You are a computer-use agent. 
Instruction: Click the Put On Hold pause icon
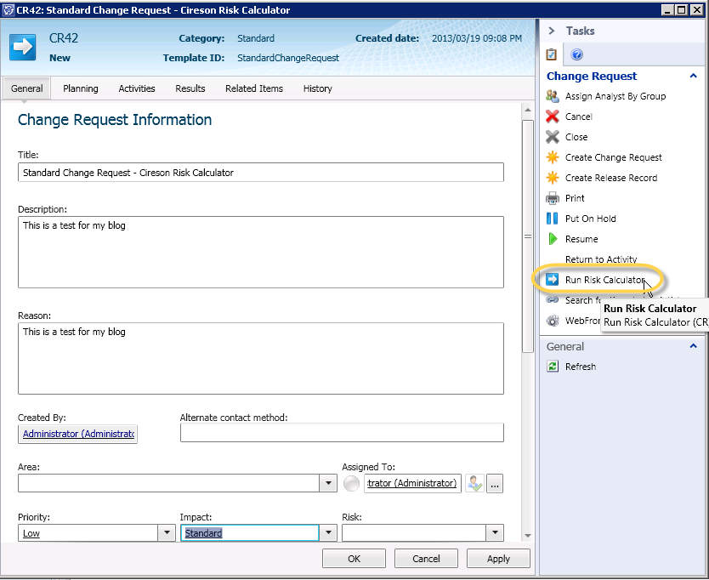pyautogui.click(x=553, y=219)
